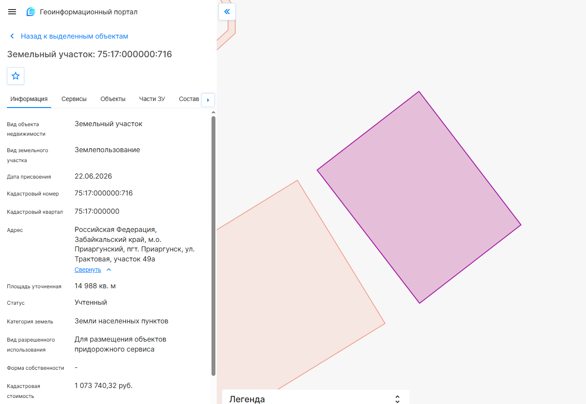The height and width of the screenshot is (404, 586).
Task: Click the cadastral number 75:17:000000:716 value
Action: (x=104, y=193)
